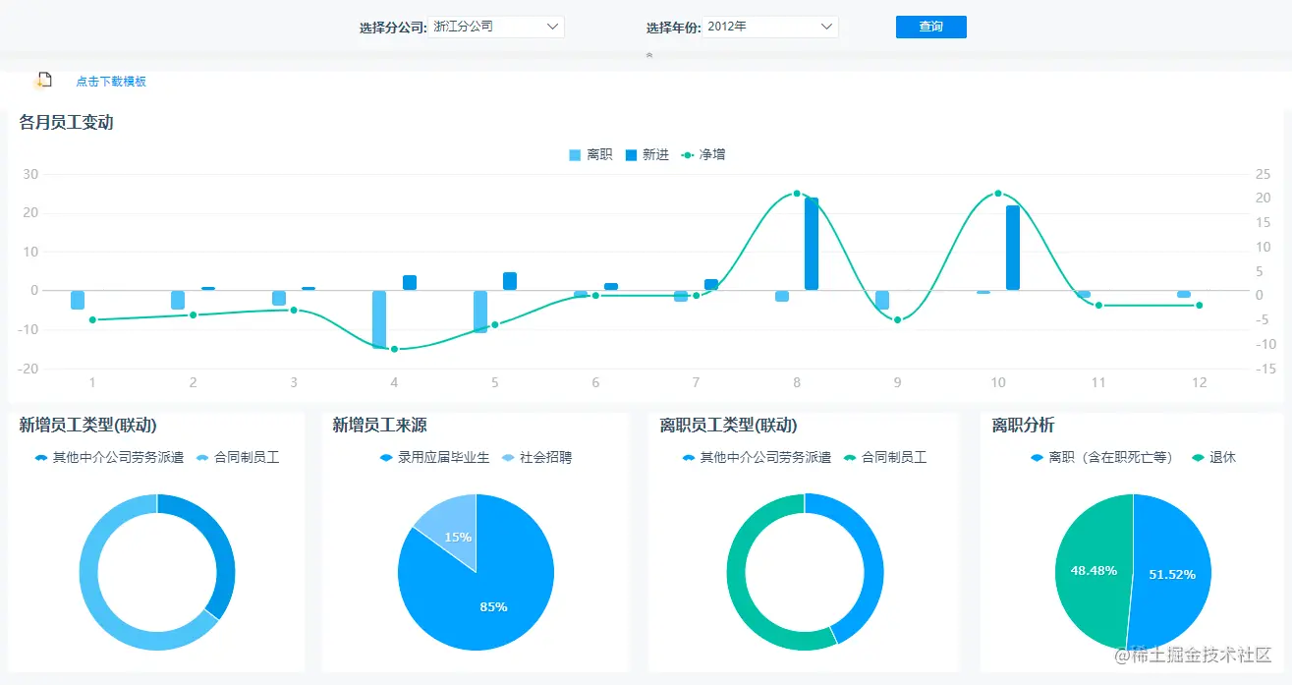Open the 点击下载模板 link
Viewport: 1292px width, 685px height.
coord(110,82)
